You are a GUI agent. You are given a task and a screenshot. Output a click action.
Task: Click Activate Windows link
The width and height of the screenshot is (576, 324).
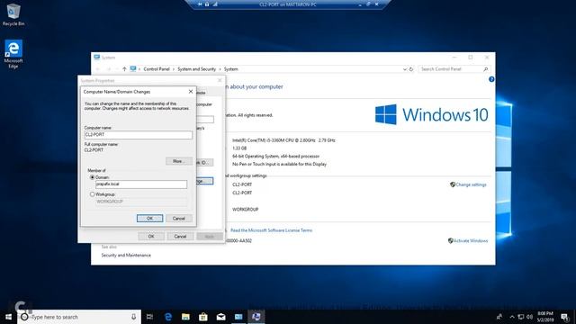click(470, 240)
